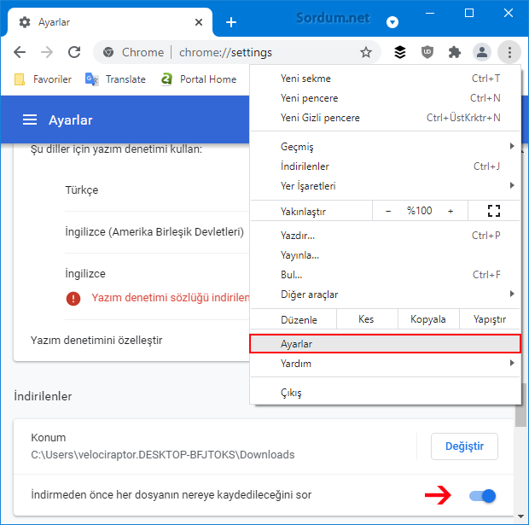The image size is (529, 525).
Task: Zoom in with the plus button
Action: pyautogui.click(x=451, y=211)
